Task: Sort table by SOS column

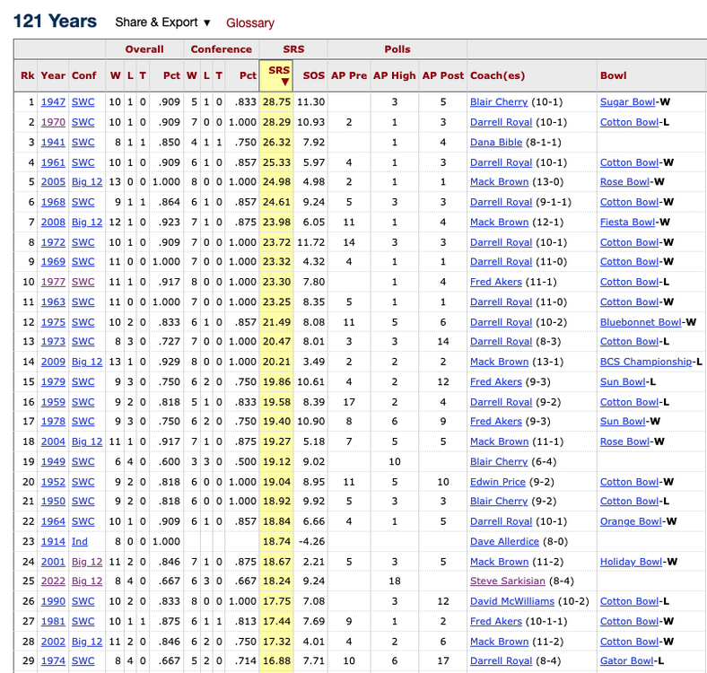Action: pos(313,76)
